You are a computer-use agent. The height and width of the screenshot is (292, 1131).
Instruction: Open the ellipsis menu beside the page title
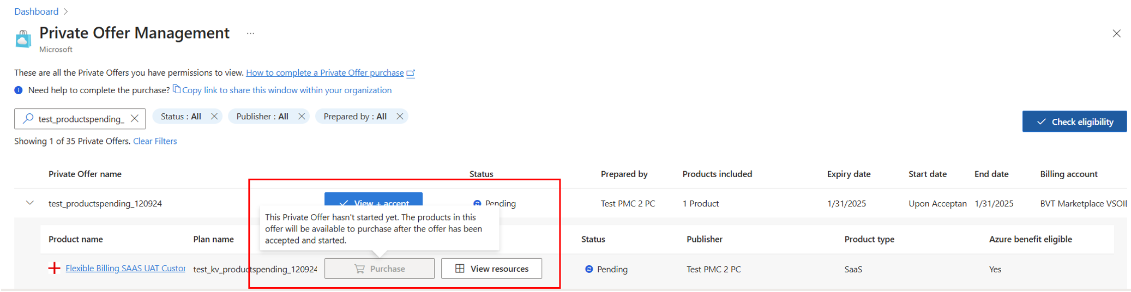coord(250,34)
